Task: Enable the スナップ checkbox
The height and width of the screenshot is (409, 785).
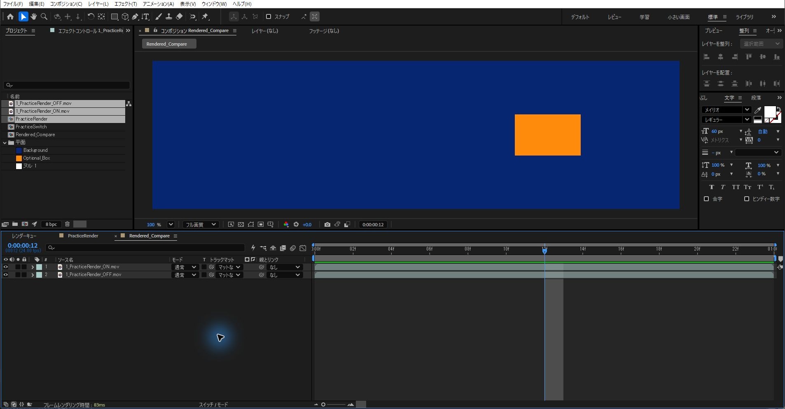Action: click(269, 17)
